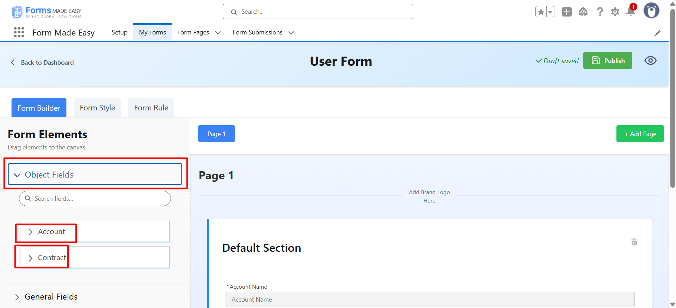The image size is (676, 308).
Task: Click the favorites star icon
Action: coord(541,12)
